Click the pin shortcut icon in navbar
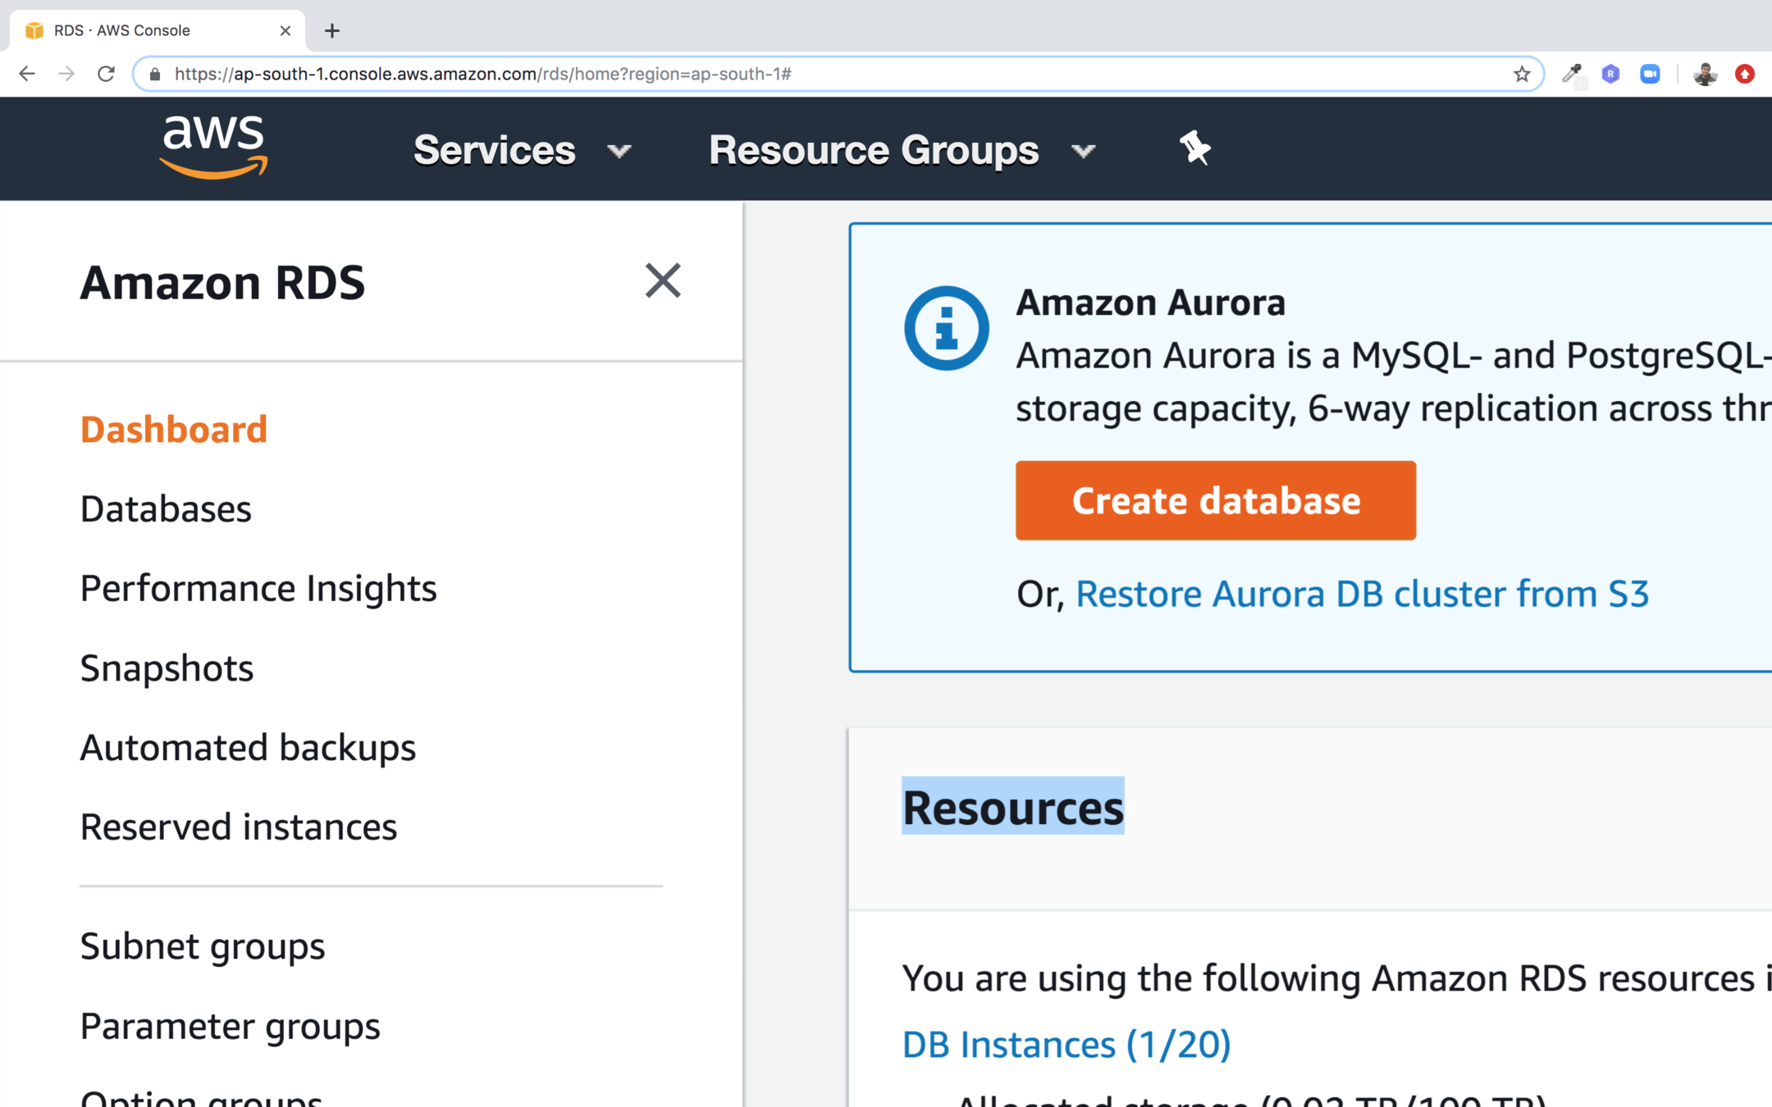1772x1107 pixels. (x=1194, y=148)
